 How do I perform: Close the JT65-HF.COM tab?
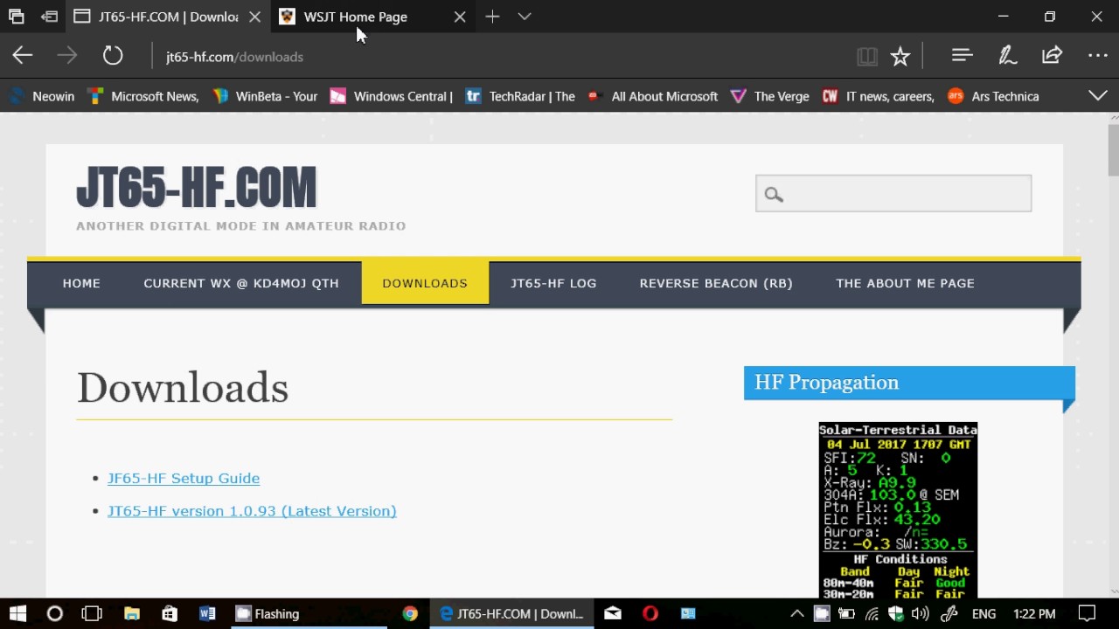[x=254, y=17]
